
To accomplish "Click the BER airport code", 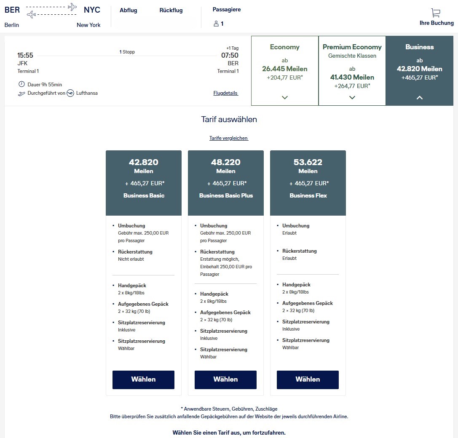I will 12,9.
